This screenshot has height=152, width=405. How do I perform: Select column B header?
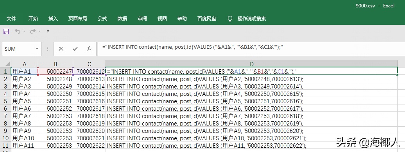(56, 64)
